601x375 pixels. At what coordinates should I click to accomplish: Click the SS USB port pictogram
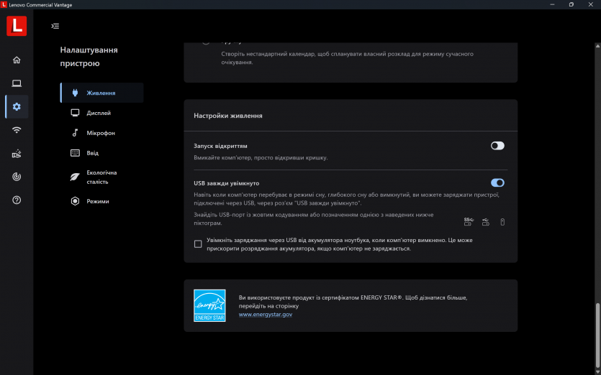(x=469, y=222)
